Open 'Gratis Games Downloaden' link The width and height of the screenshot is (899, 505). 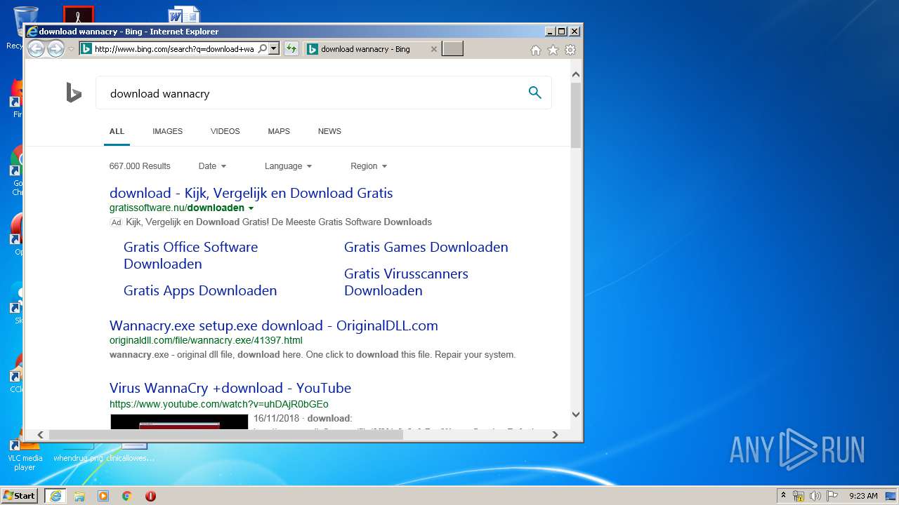[x=426, y=247]
